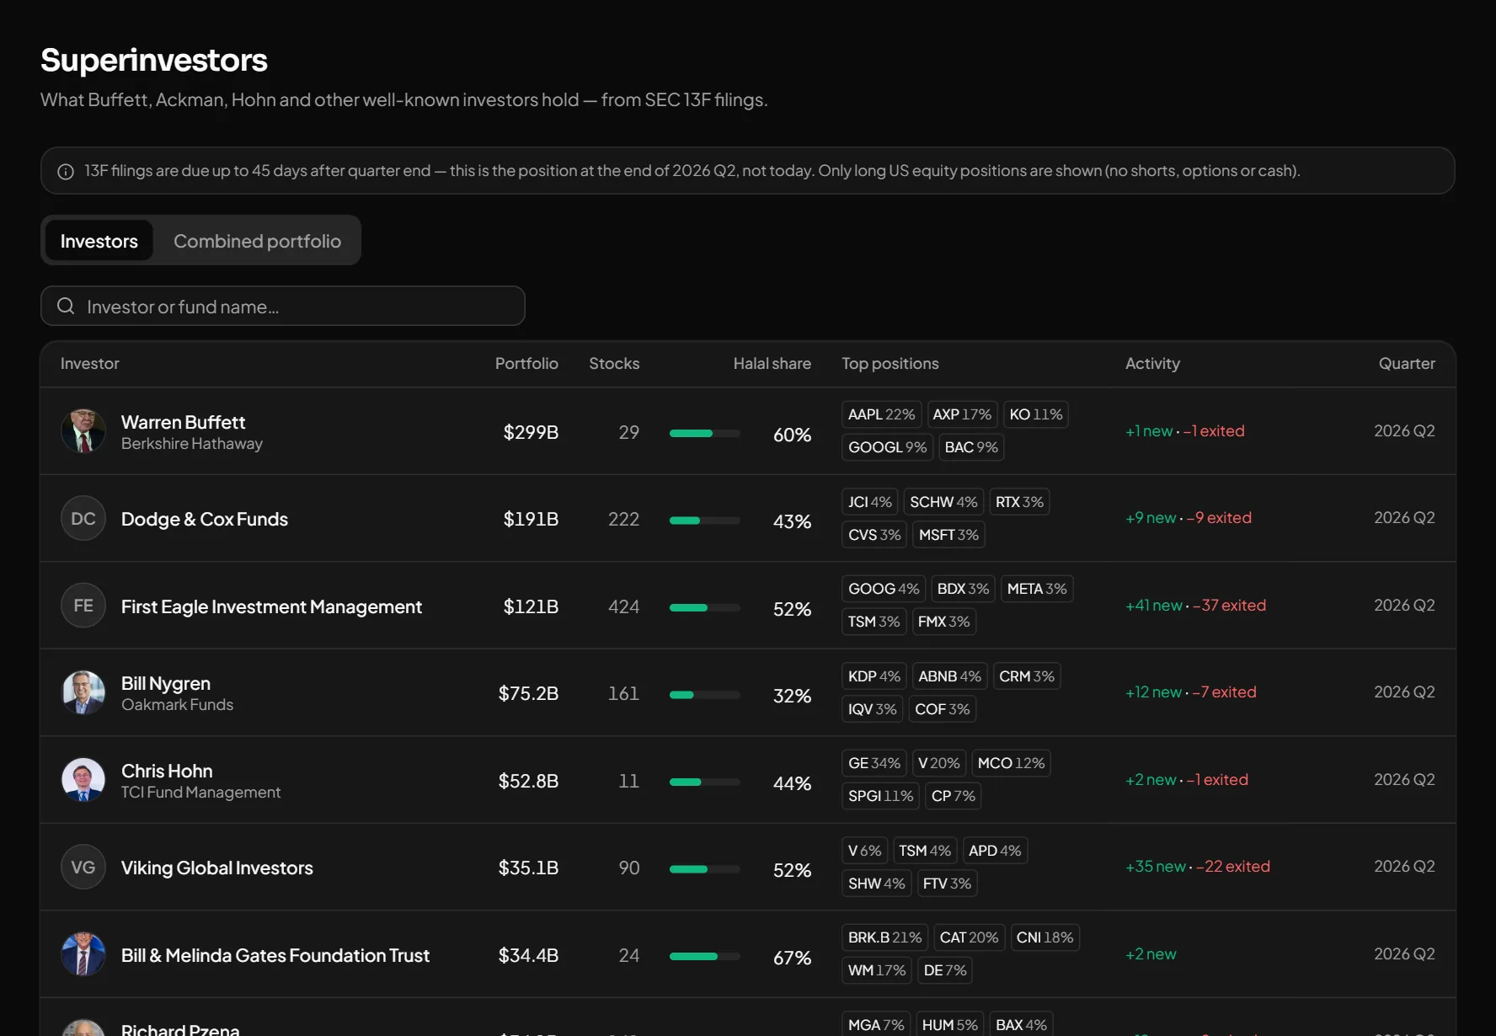Click '+41 new · −37 exited' activity
1496x1036 pixels.
(x=1196, y=605)
